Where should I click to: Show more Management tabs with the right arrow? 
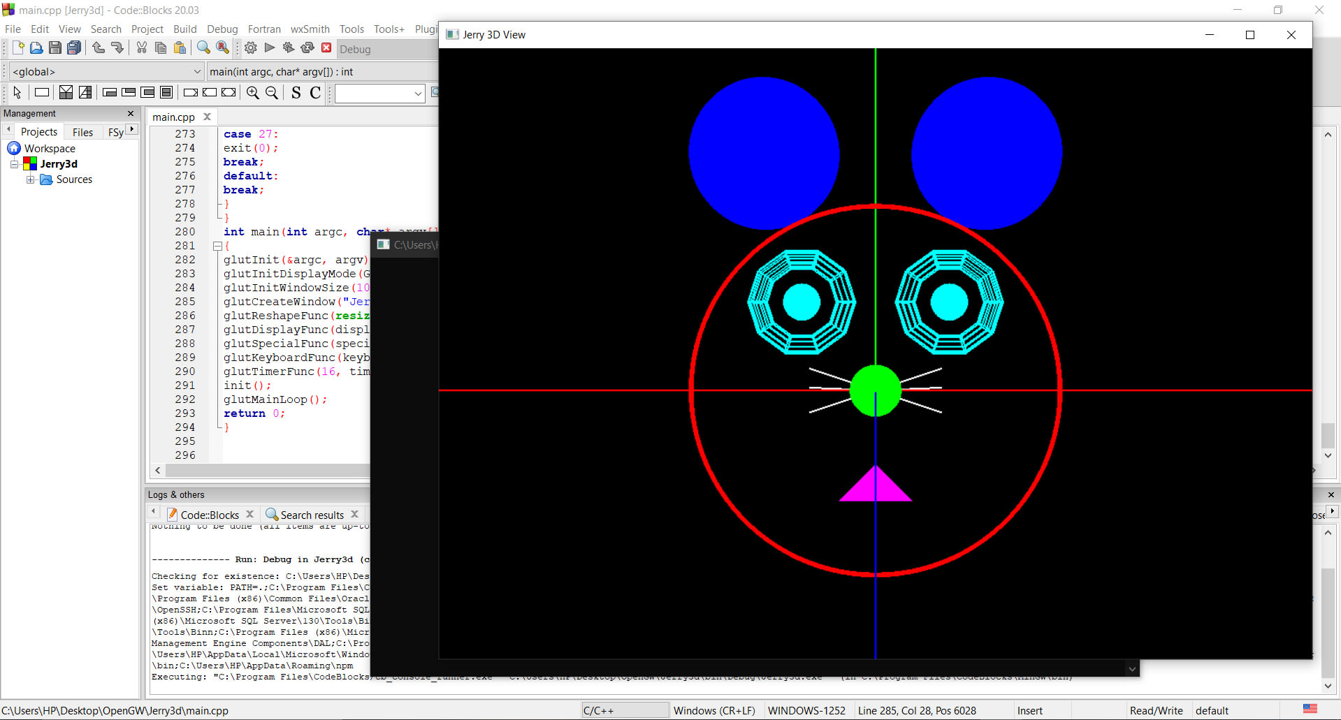point(132,130)
